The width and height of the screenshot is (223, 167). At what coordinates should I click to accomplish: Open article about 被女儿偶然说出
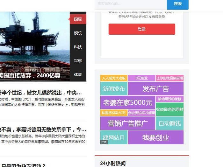(41, 93)
